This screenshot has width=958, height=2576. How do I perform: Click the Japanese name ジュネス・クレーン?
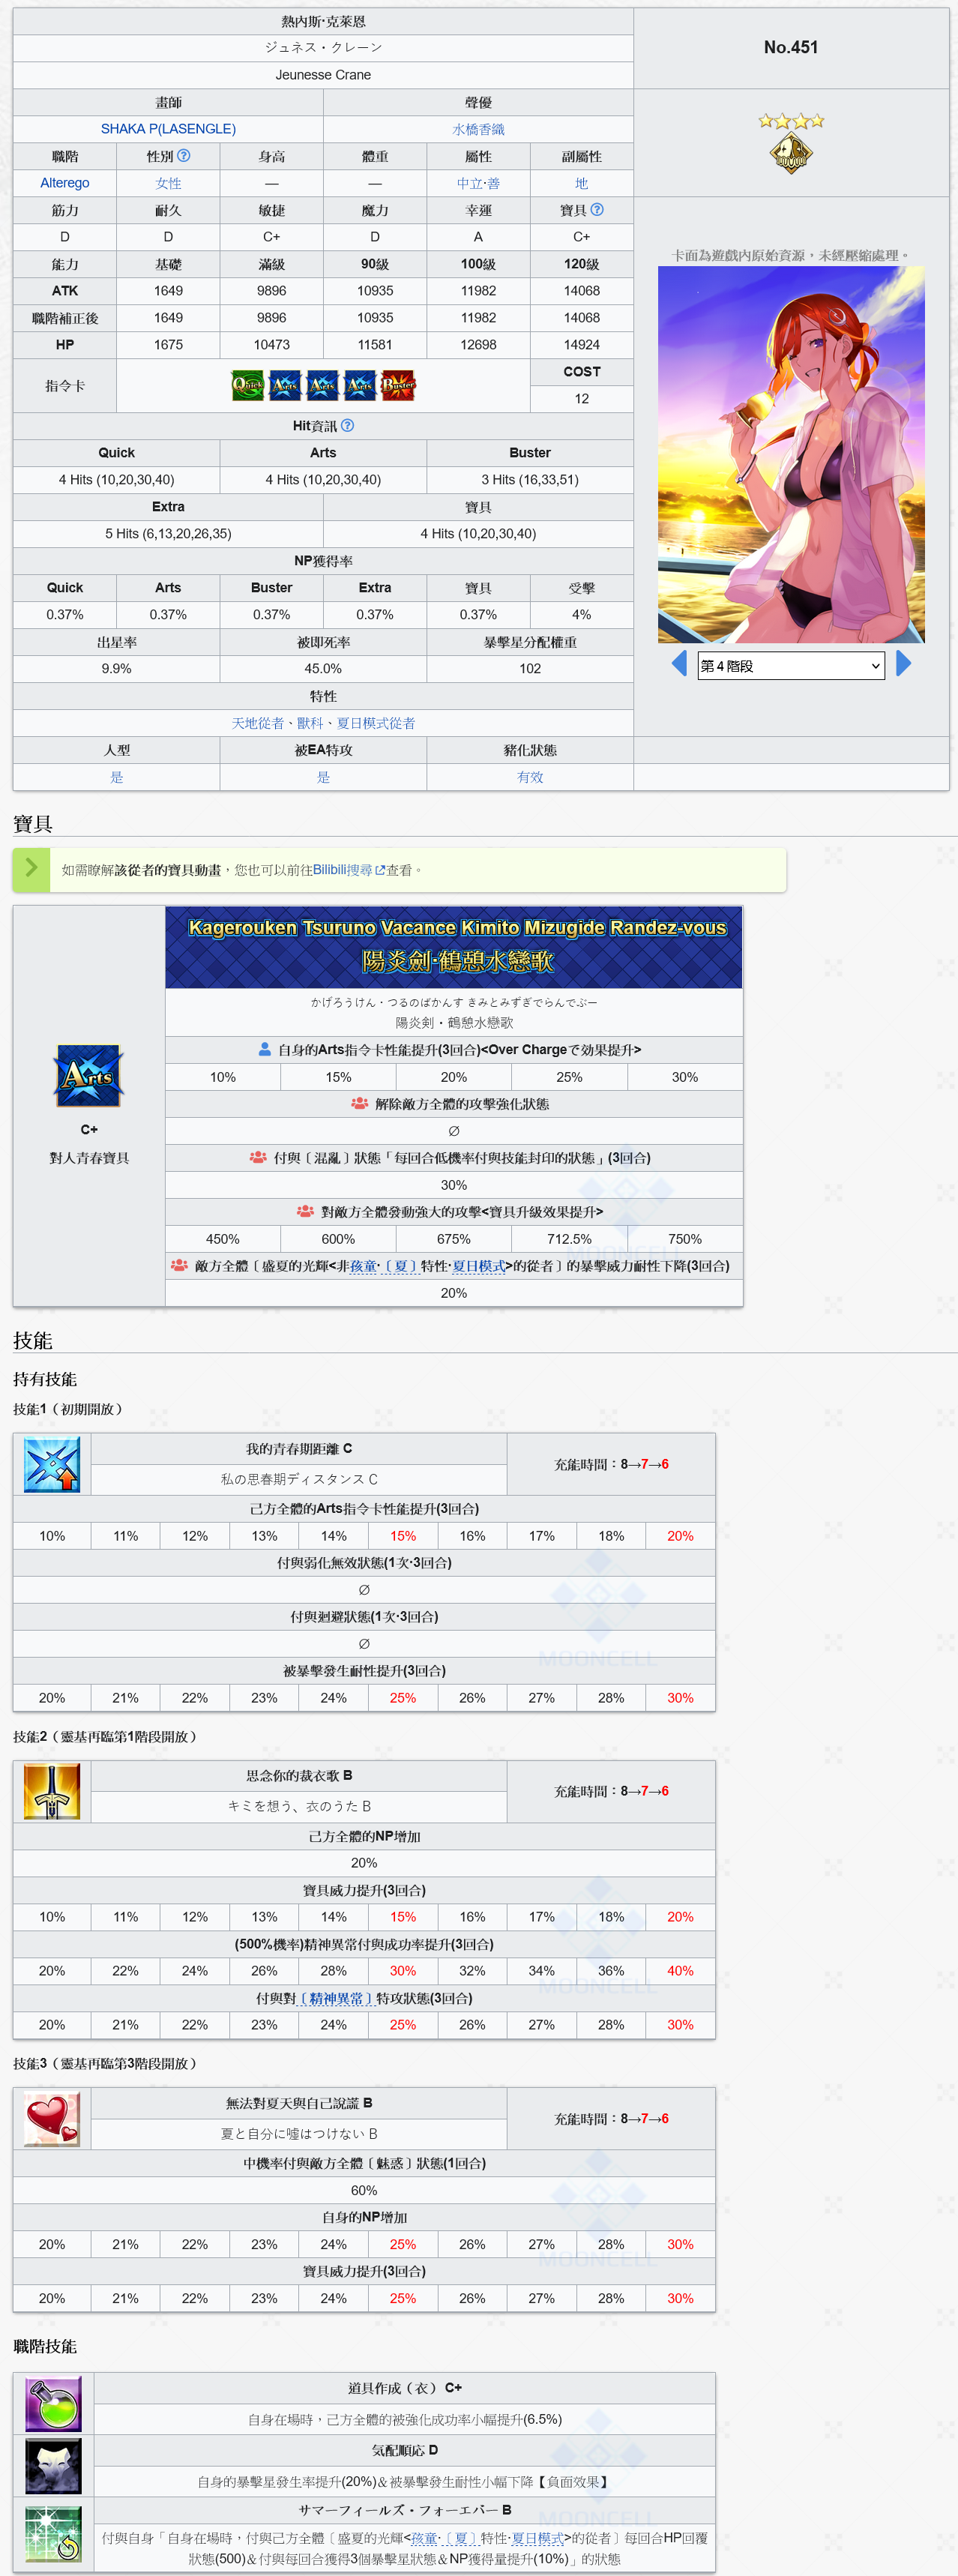[323, 47]
